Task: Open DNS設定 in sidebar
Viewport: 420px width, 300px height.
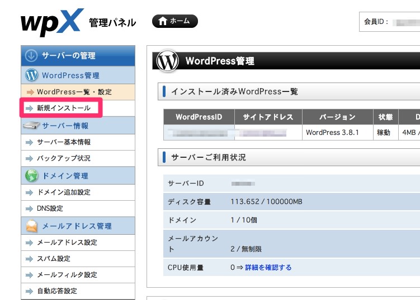Action: 78,209
